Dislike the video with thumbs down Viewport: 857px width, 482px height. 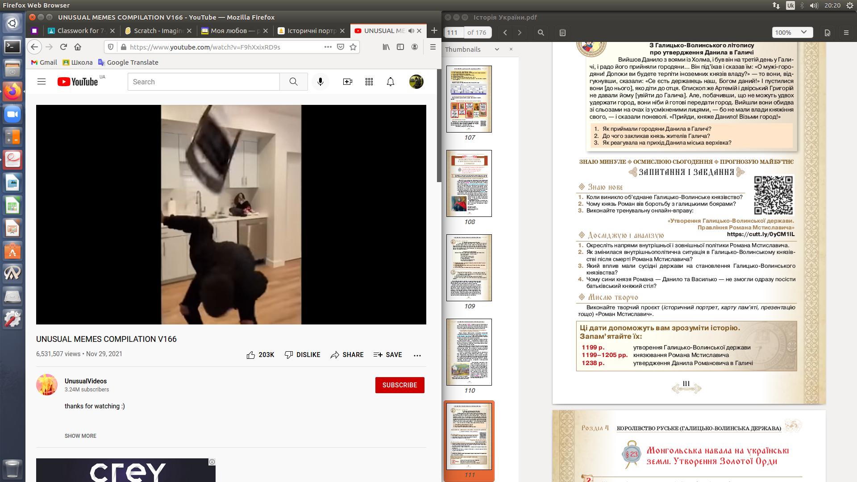[x=289, y=355]
